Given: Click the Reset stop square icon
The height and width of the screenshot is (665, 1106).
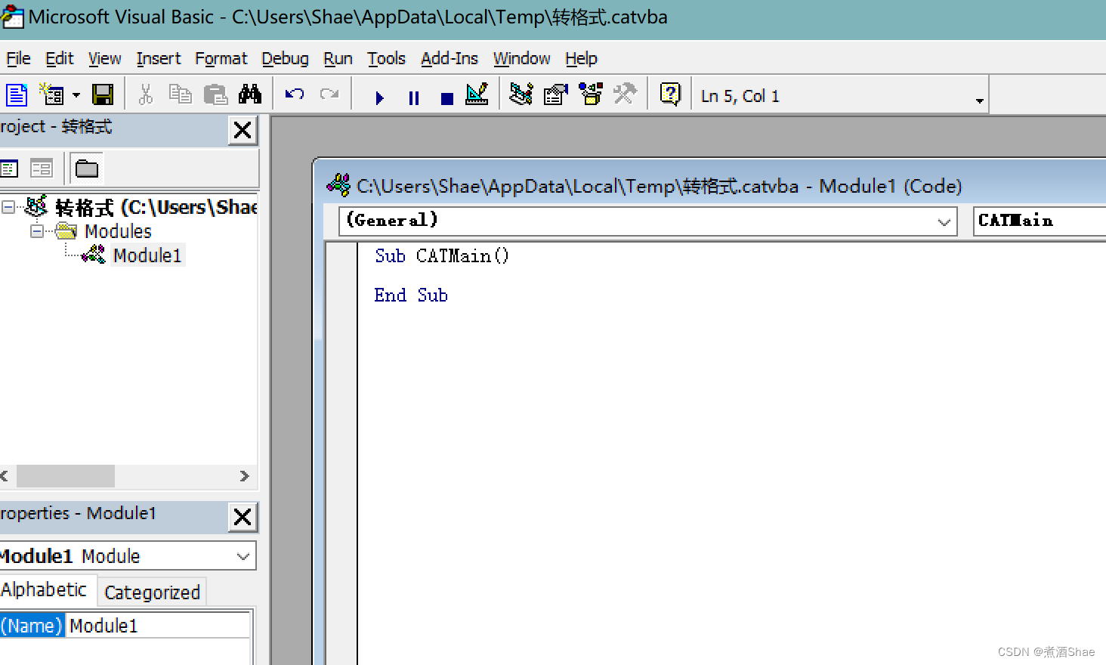Looking at the screenshot, I should pos(447,98).
